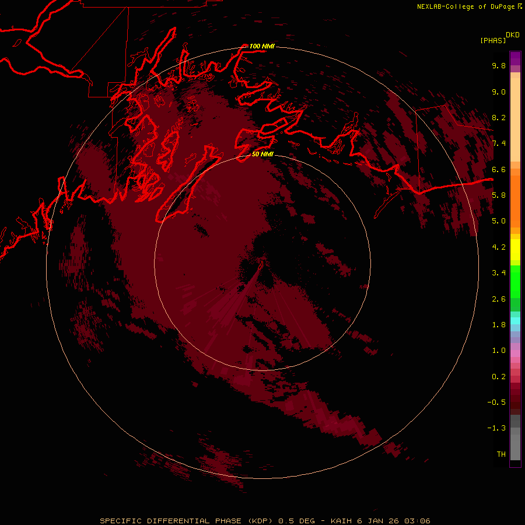Select the 1.8 scale value
Screen dimensions: 525x525
coord(499,325)
